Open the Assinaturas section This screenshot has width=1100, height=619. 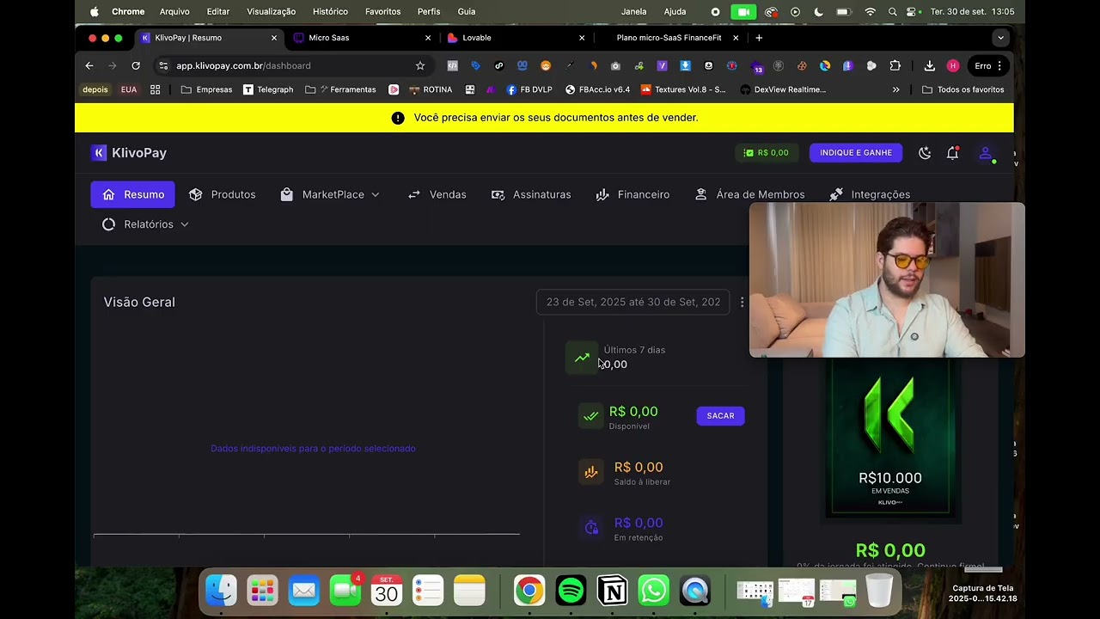pos(530,194)
